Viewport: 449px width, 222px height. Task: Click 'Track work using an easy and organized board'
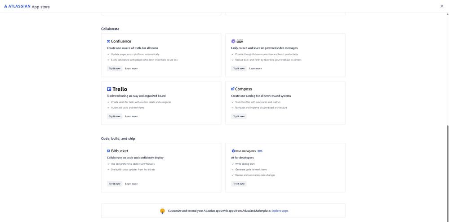coord(136,96)
